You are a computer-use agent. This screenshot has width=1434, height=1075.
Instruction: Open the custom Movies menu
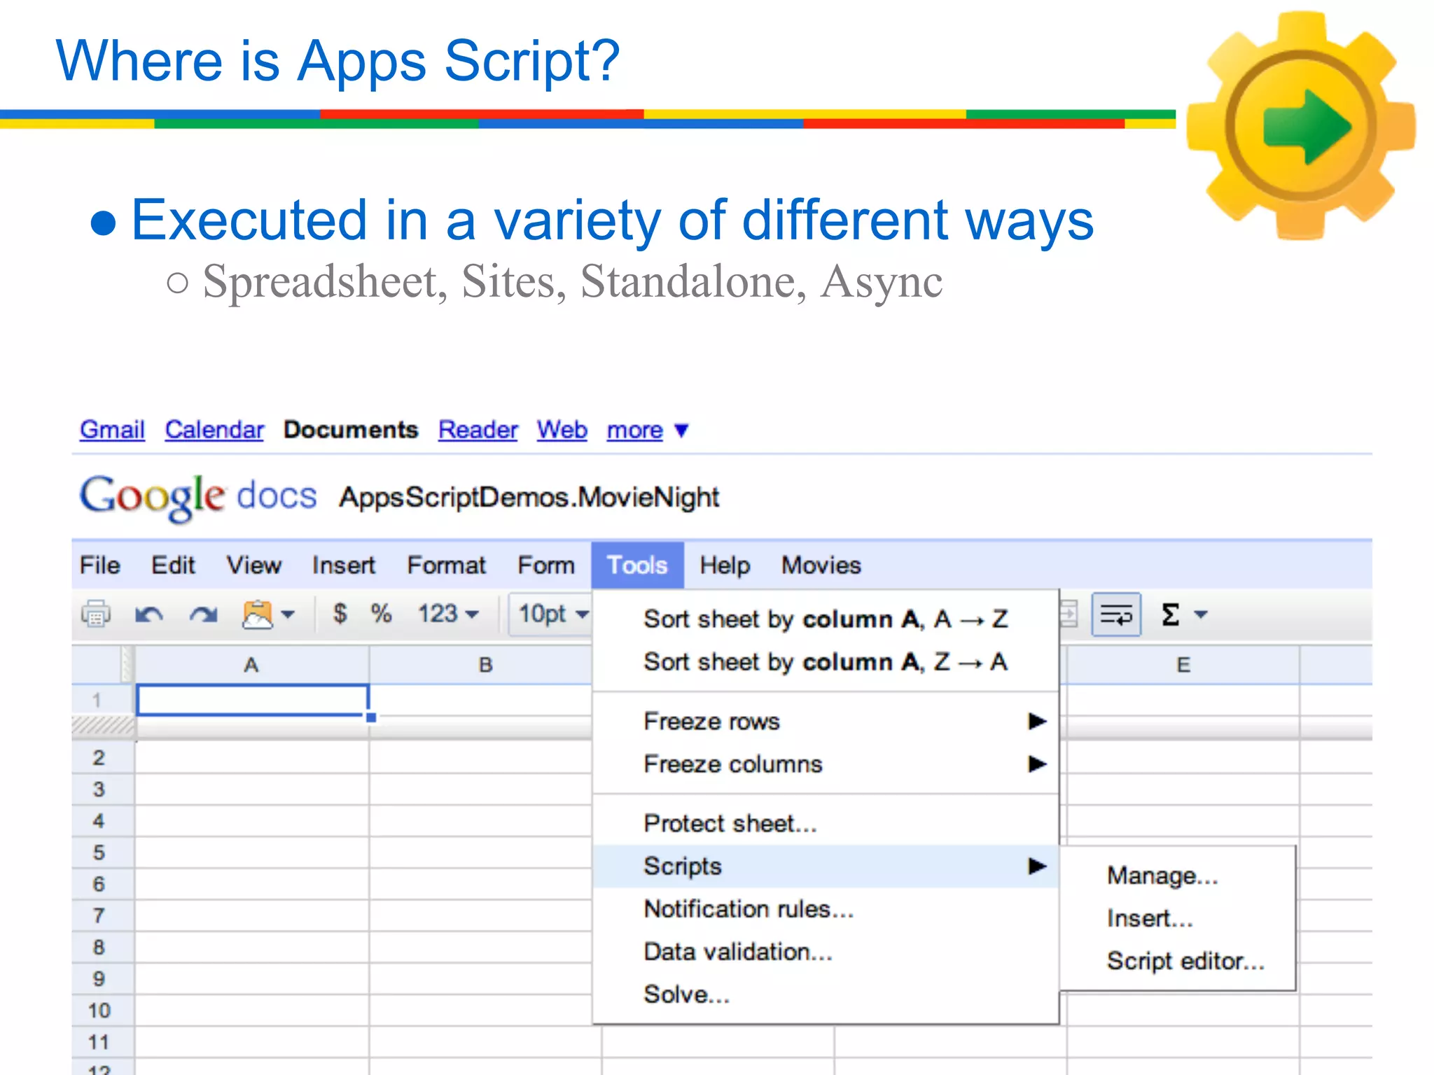[821, 565]
